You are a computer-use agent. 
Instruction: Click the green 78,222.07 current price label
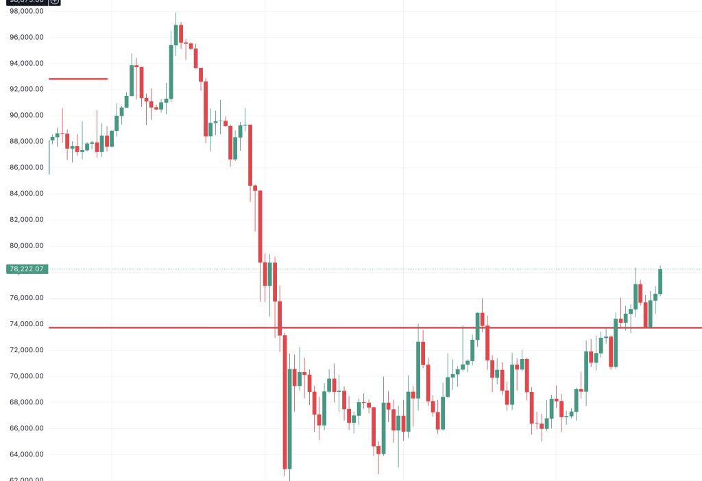tap(27, 269)
